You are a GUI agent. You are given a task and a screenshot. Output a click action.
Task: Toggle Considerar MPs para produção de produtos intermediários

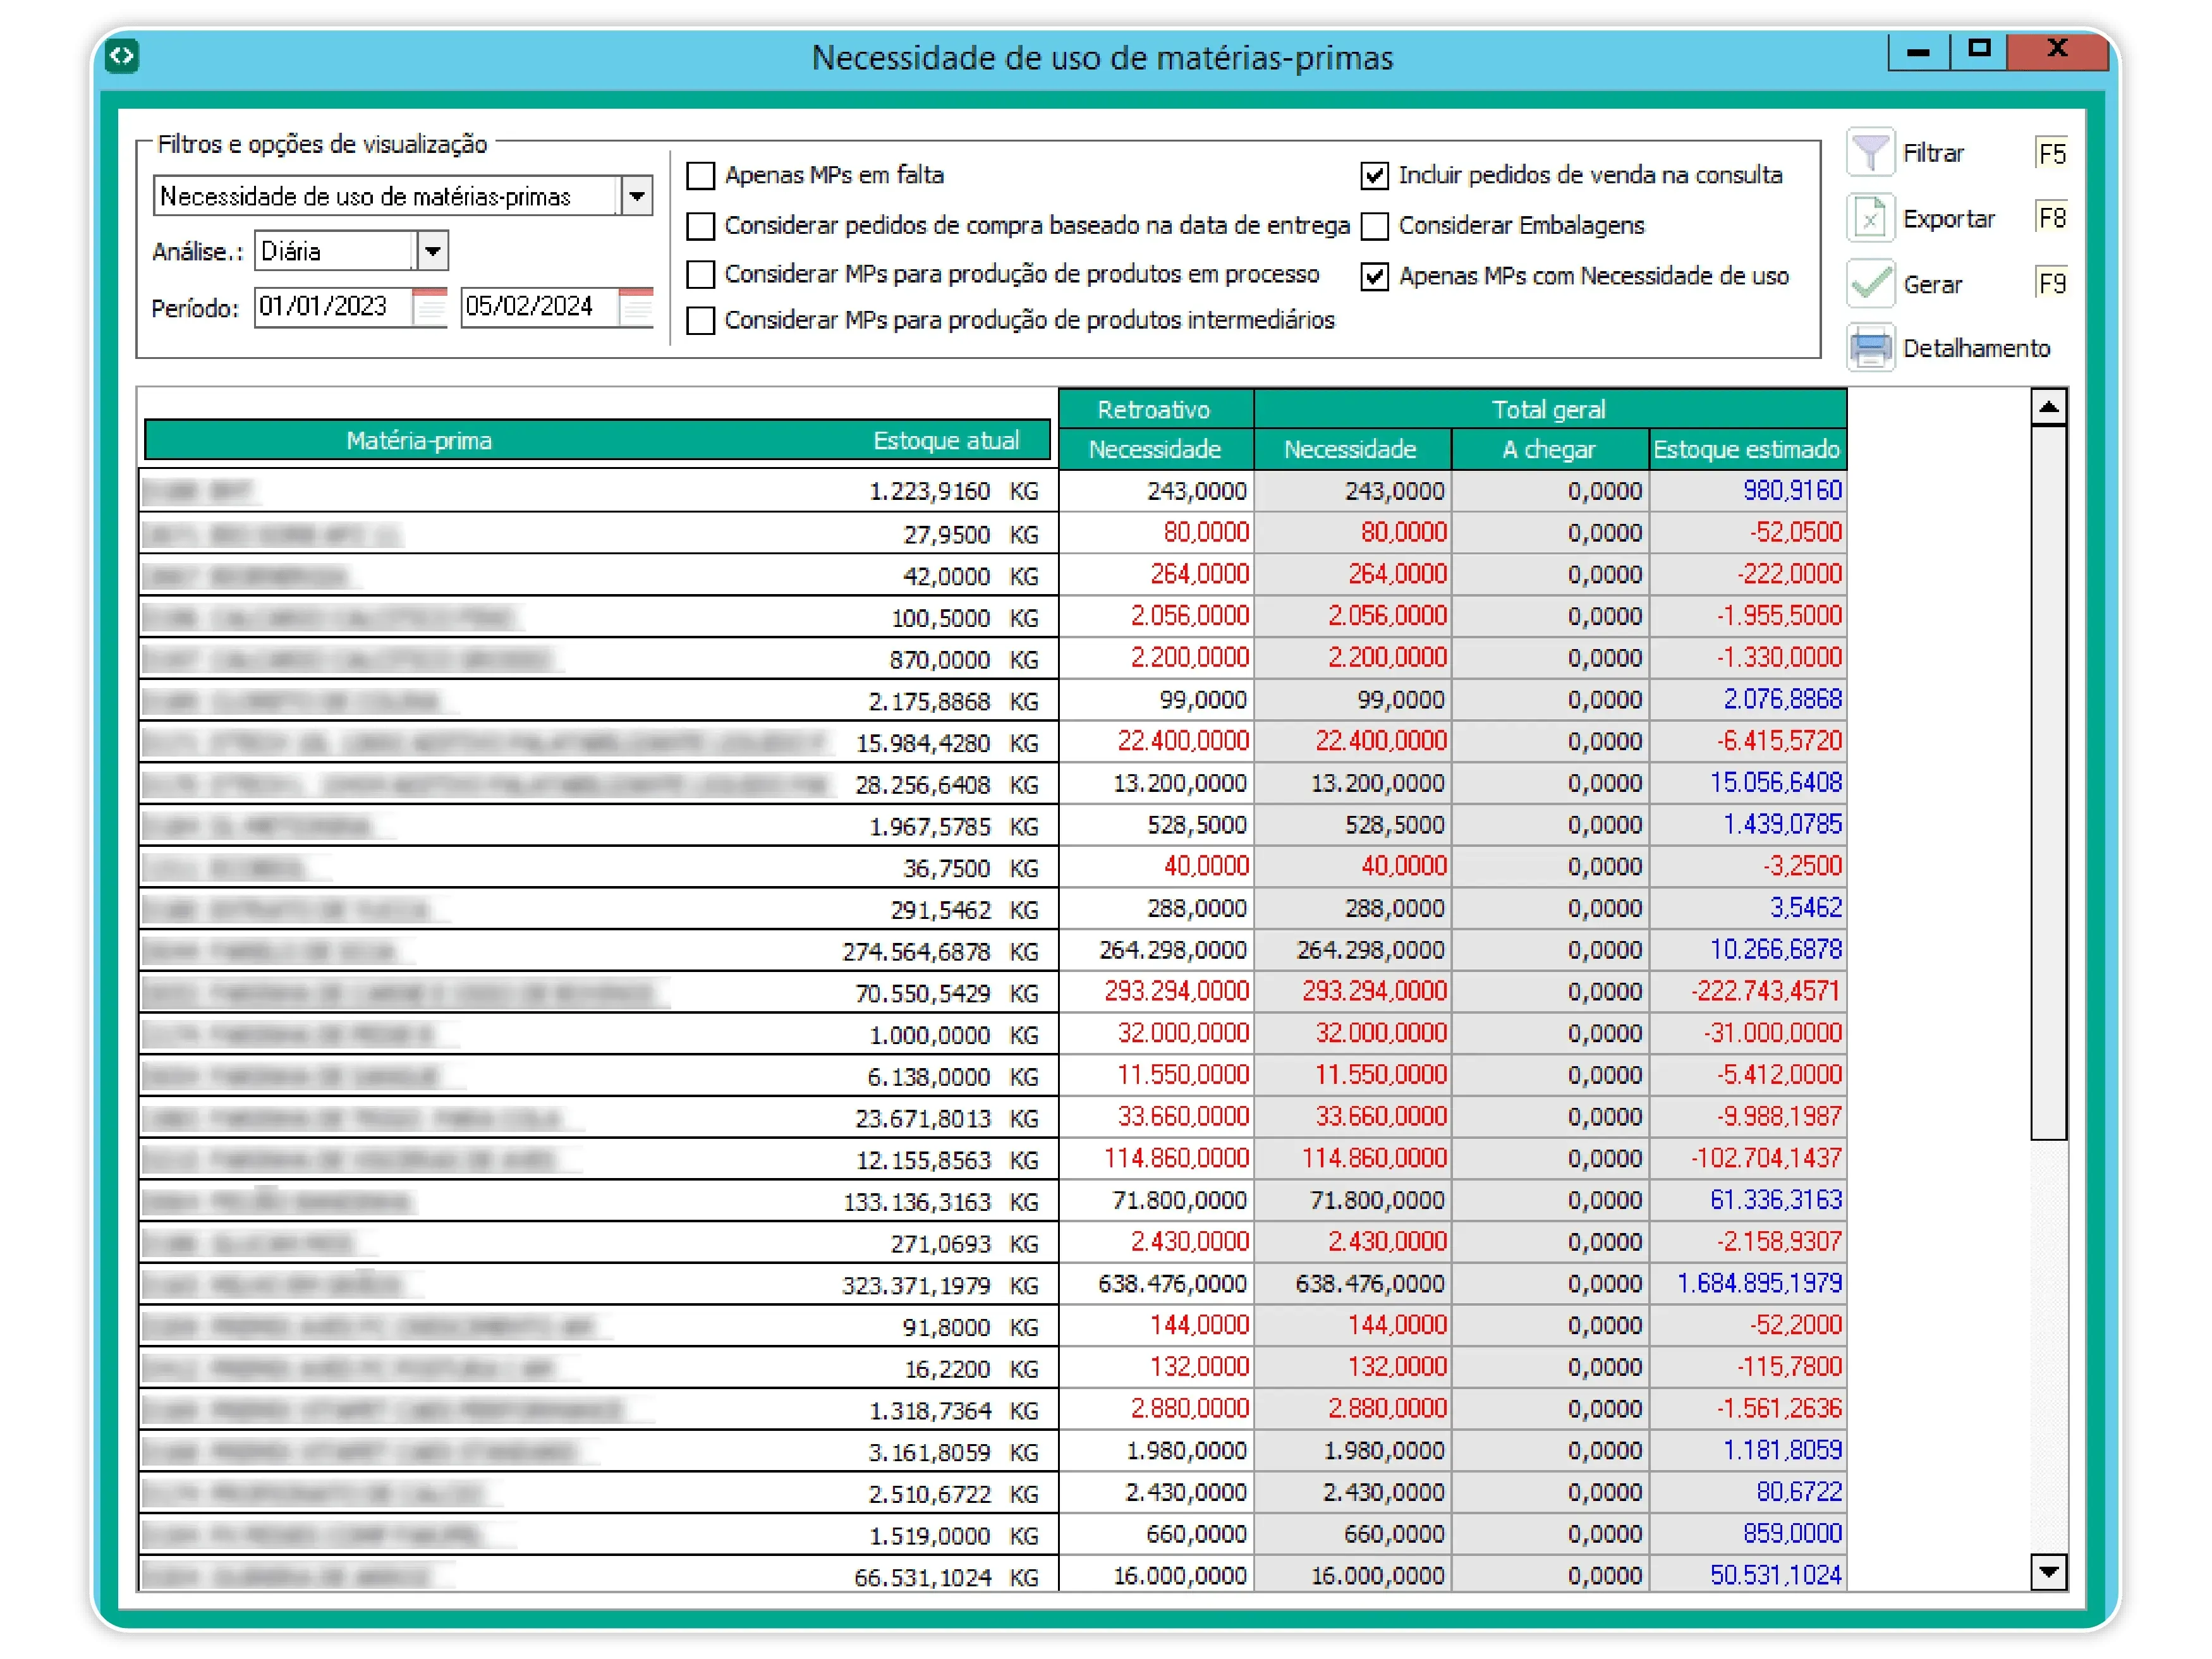701,321
